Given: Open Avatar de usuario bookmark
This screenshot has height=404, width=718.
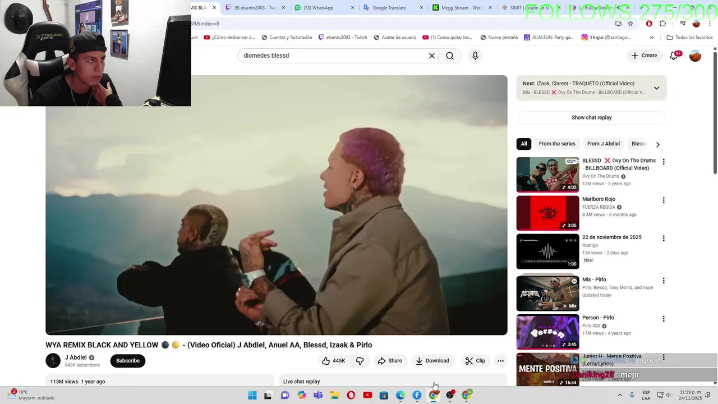Looking at the screenshot, I should 394,38.
